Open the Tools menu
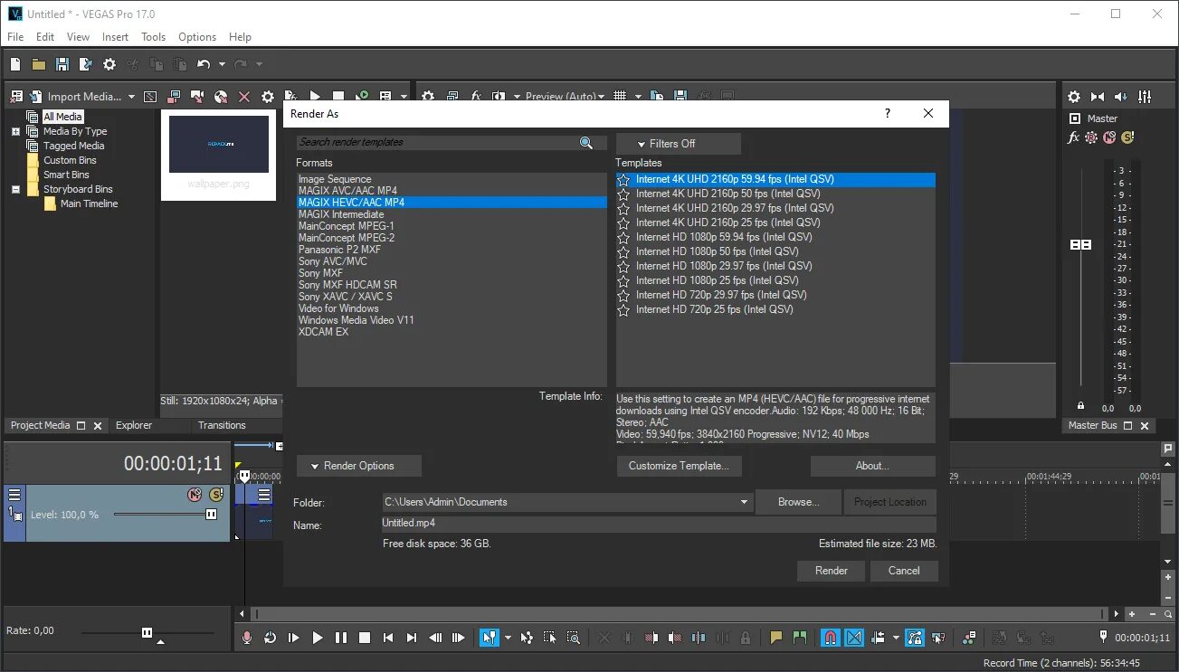The width and height of the screenshot is (1179, 672). (153, 37)
